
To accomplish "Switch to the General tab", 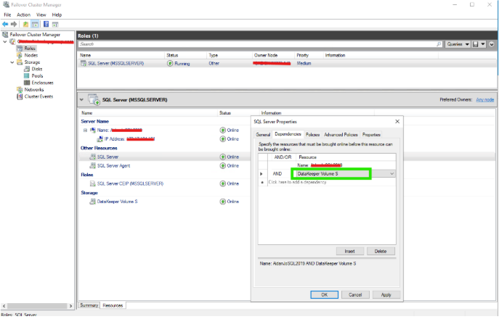I will point(263,135).
